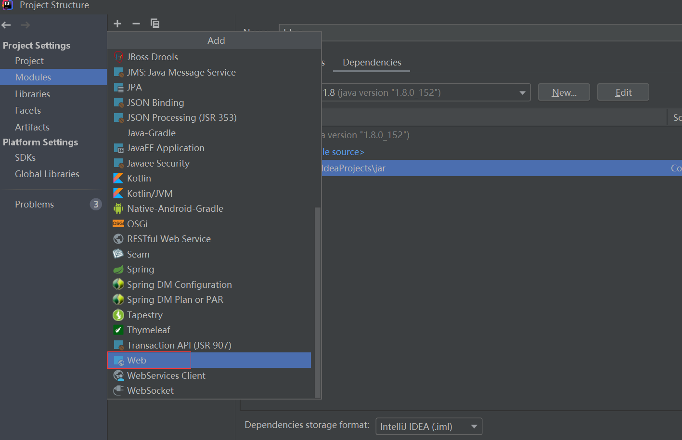
Task: Click the Native-Android-Gradle android icon
Action: tap(118, 208)
